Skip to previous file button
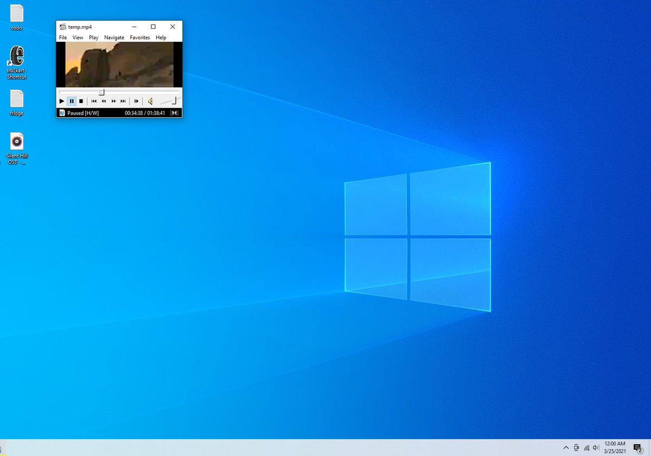The width and height of the screenshot is (651, 456). click(94, 101)
